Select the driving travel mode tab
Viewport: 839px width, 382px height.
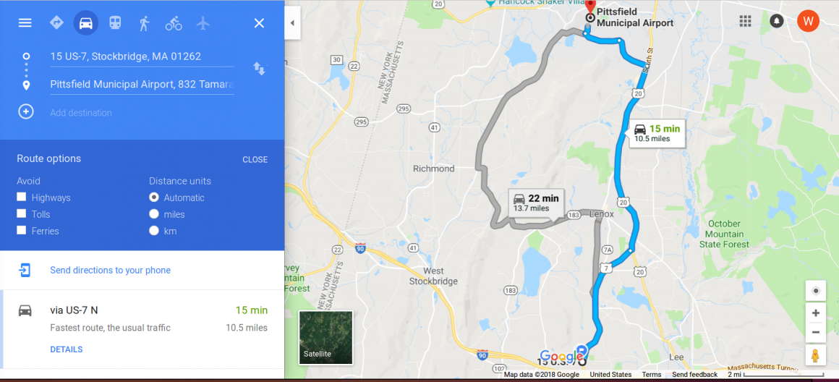(x=85, y=23)
